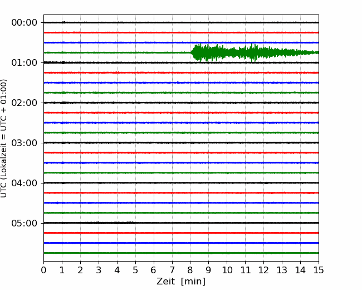
Task: Click the x-axis tick label 10
Action: click(227, 270)
